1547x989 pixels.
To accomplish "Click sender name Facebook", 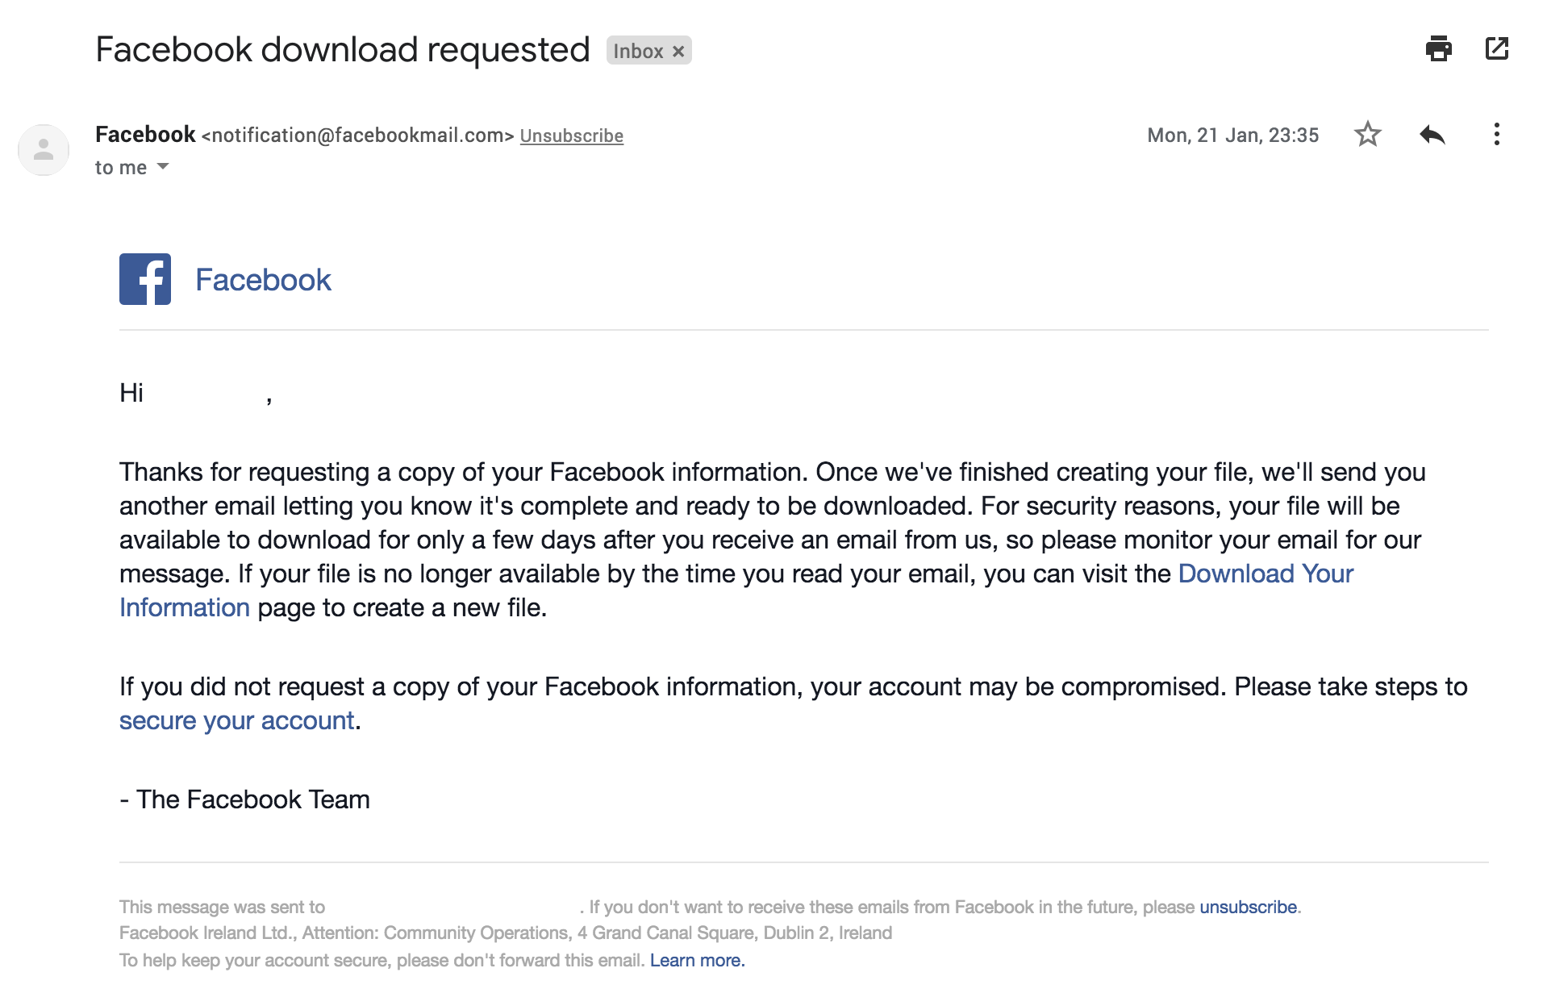I will (x=145, y=134).
